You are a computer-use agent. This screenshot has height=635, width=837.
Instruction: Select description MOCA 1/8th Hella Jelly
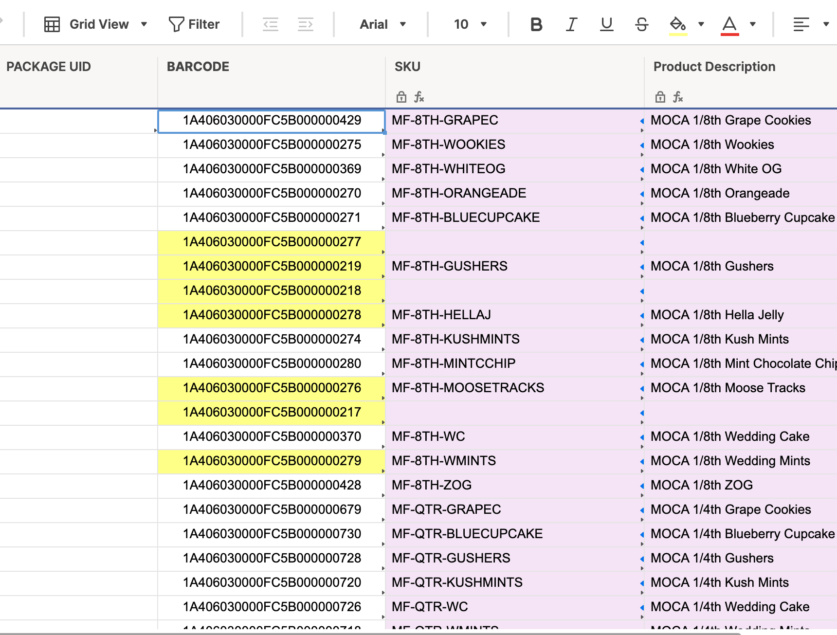tap(741, 315)
